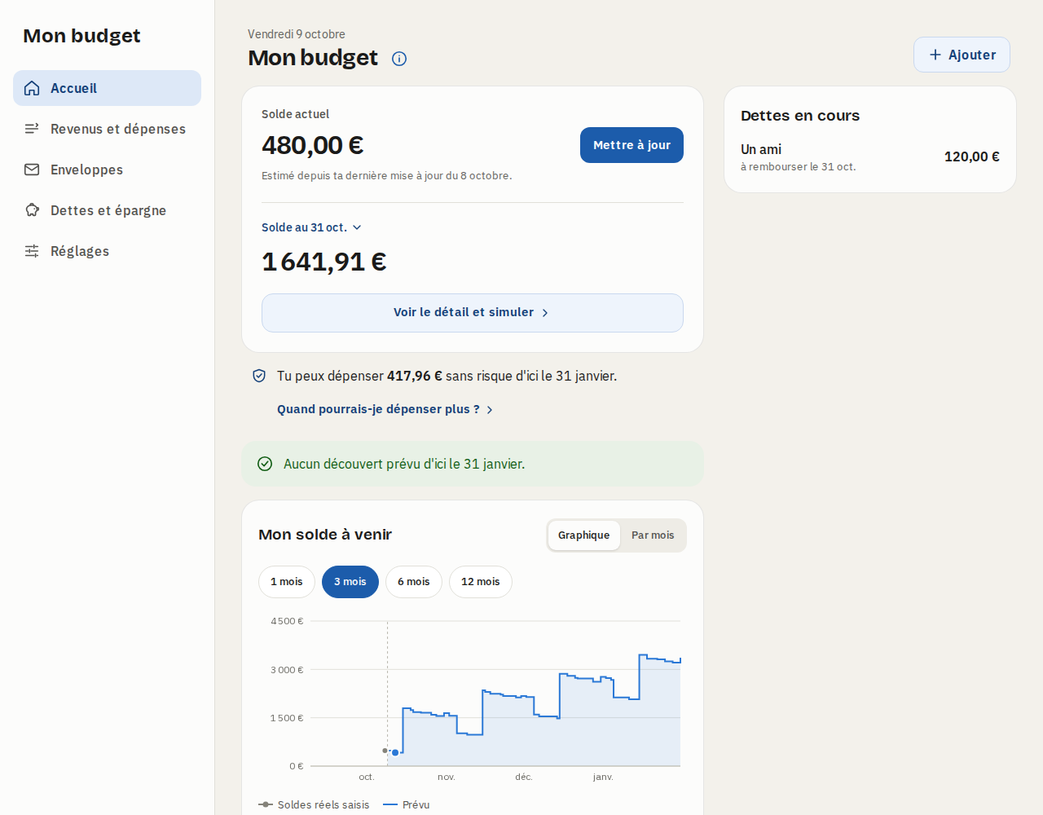Open Revenus et dépenses menu item

pos(107,129)
